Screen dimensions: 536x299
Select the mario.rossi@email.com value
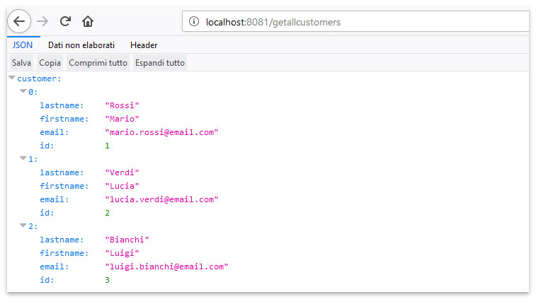point(161,132)
